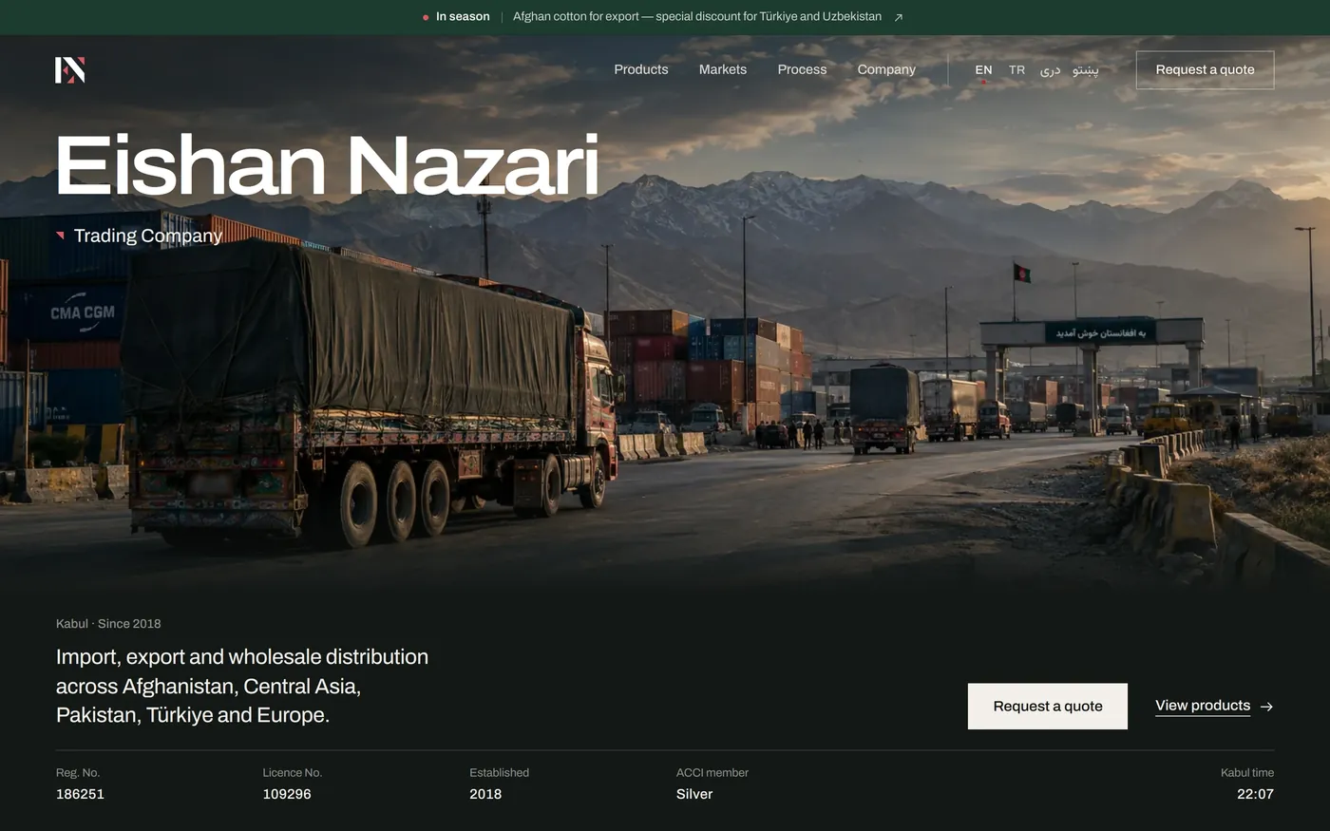Click the header Request a quote button

click(1205, 70)
